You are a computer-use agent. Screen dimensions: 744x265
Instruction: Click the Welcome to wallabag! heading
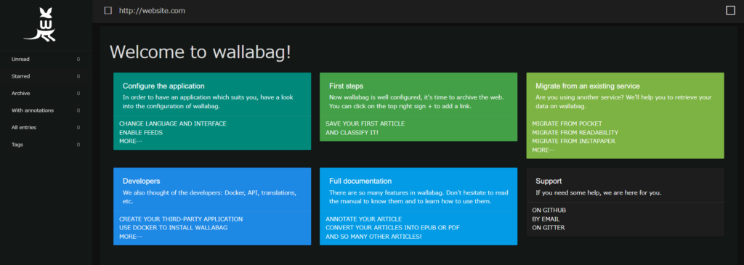tap(201, 52)
